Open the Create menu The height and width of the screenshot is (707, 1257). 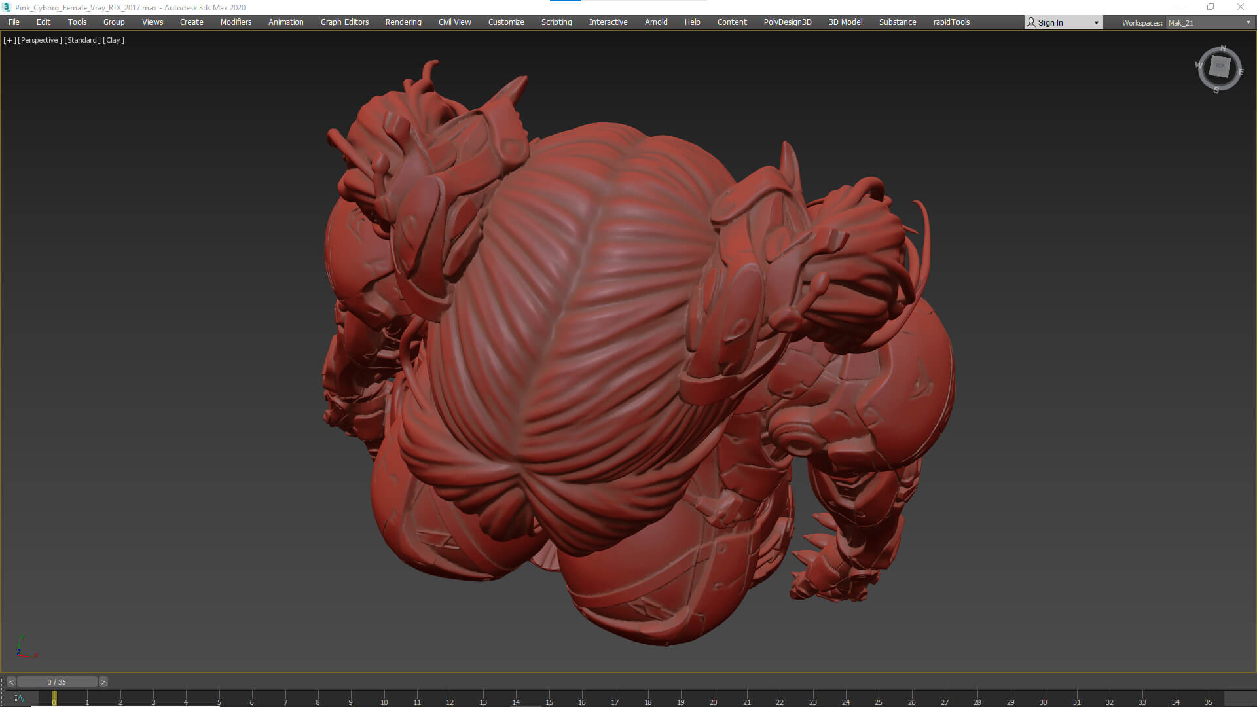coord(192,22)
